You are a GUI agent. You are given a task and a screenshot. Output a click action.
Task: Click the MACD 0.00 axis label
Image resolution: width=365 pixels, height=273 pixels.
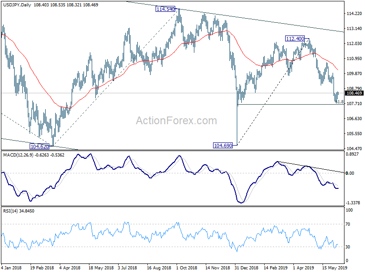click(350, 173)
